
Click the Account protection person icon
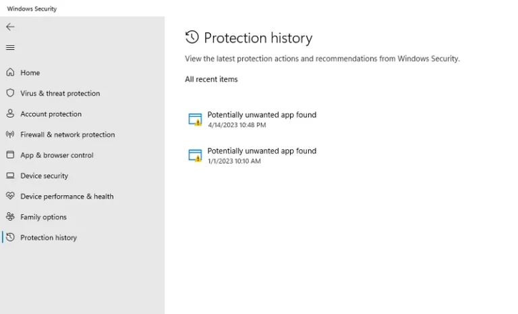(x=10, y=113)
